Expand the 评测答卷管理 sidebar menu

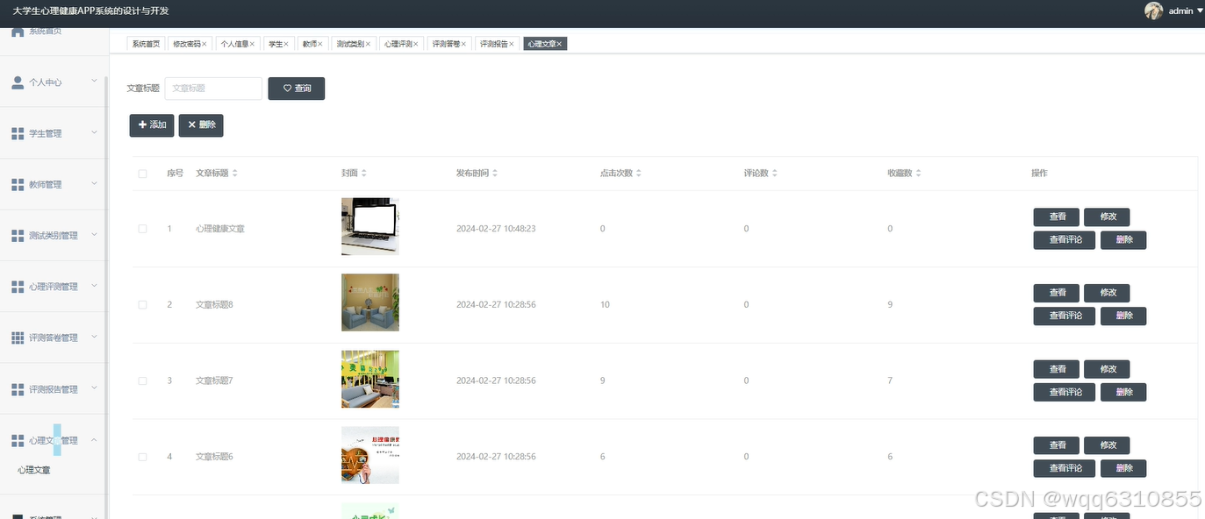95,337
